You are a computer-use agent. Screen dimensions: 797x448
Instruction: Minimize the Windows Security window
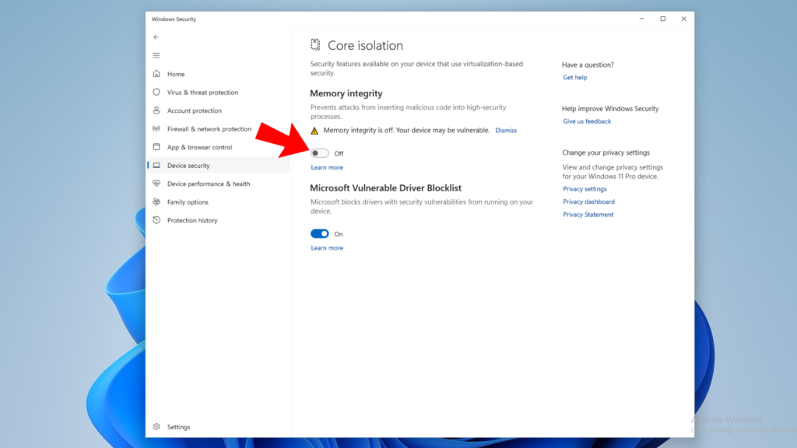click(642, 19)
